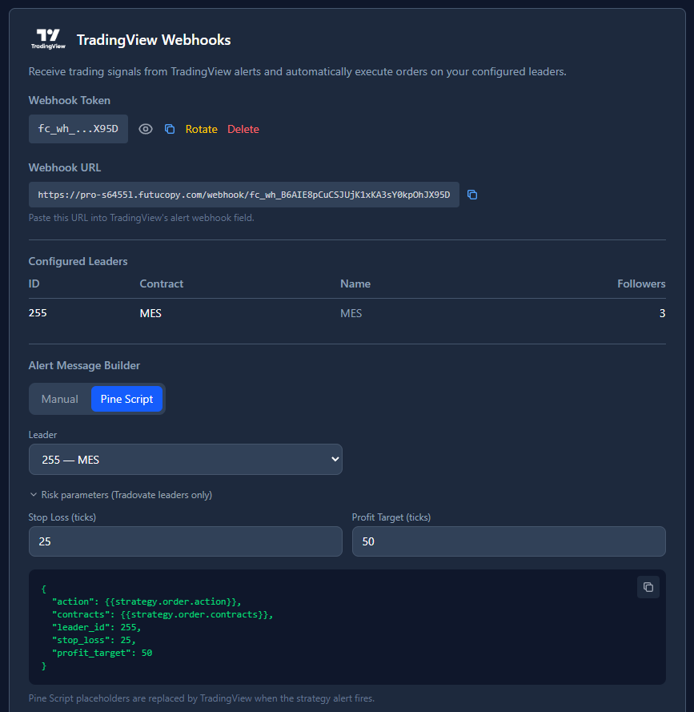This screenshot has height=712, width=694.
Task: Select leader 255 in the Configured Leaders table
Action: point(38,312)
